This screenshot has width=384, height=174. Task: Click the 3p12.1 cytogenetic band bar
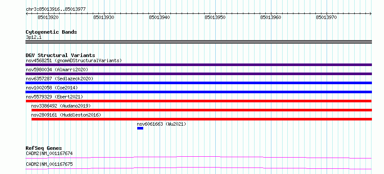198,42
